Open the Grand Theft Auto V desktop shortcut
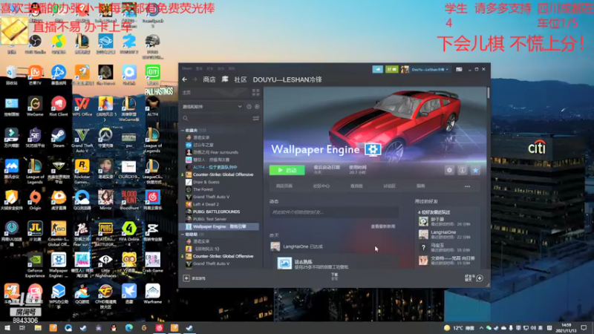 (x=82, y=141)
